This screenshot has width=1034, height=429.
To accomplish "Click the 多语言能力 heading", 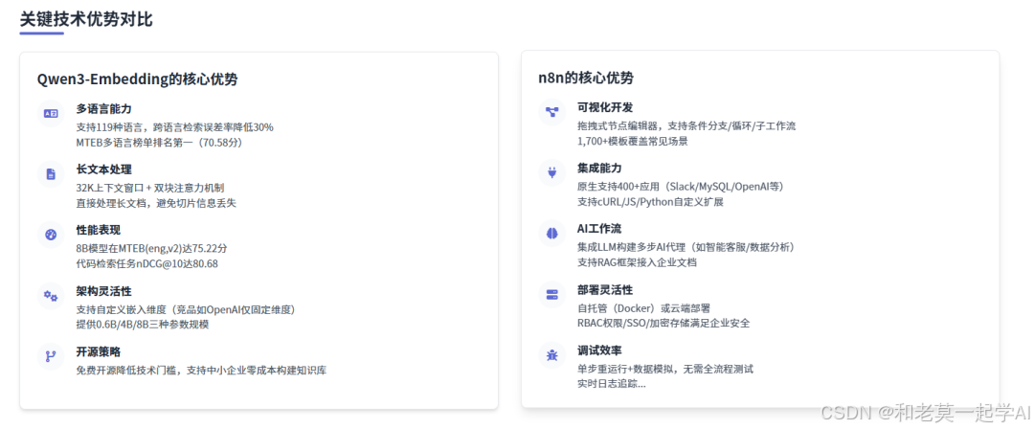I will 103,109.
